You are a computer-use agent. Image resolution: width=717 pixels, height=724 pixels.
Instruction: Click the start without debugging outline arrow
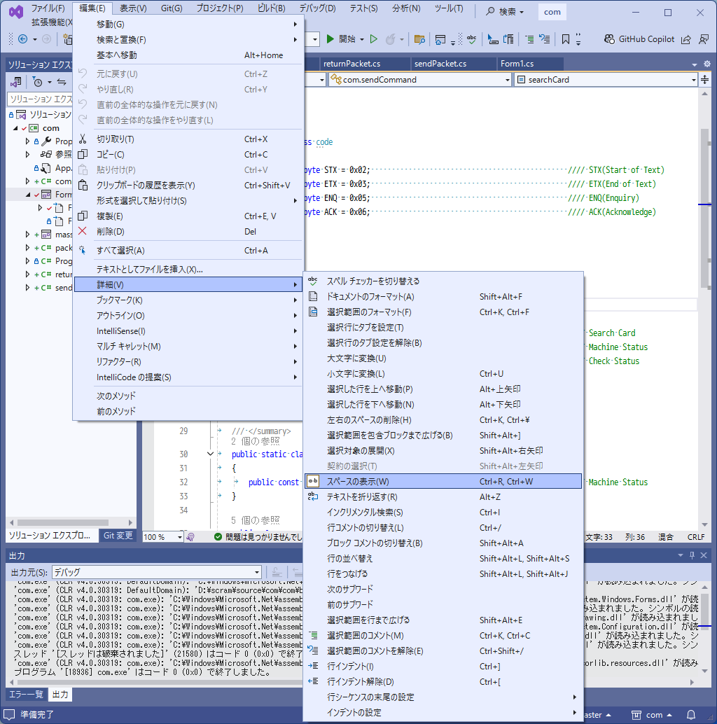tap(374, 39)
